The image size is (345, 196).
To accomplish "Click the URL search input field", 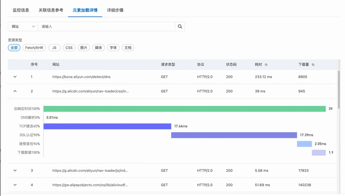I will tap(106, 26).
